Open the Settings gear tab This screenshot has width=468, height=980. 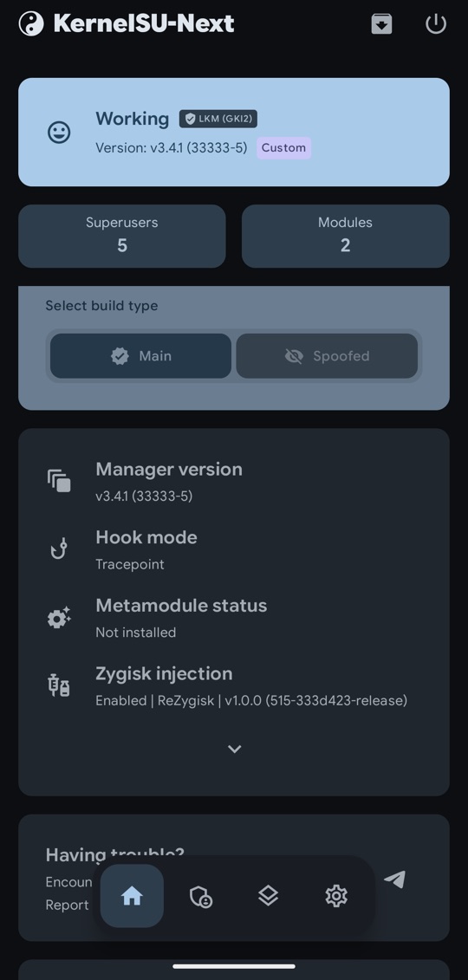click(336, 896)
